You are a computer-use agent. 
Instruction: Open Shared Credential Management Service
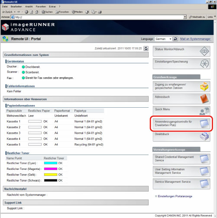tap(181, 159)
